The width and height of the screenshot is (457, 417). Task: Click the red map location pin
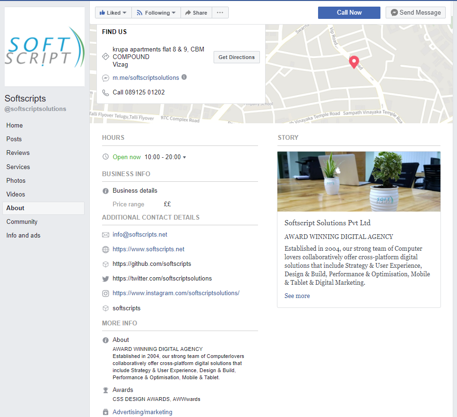[354, 62]
